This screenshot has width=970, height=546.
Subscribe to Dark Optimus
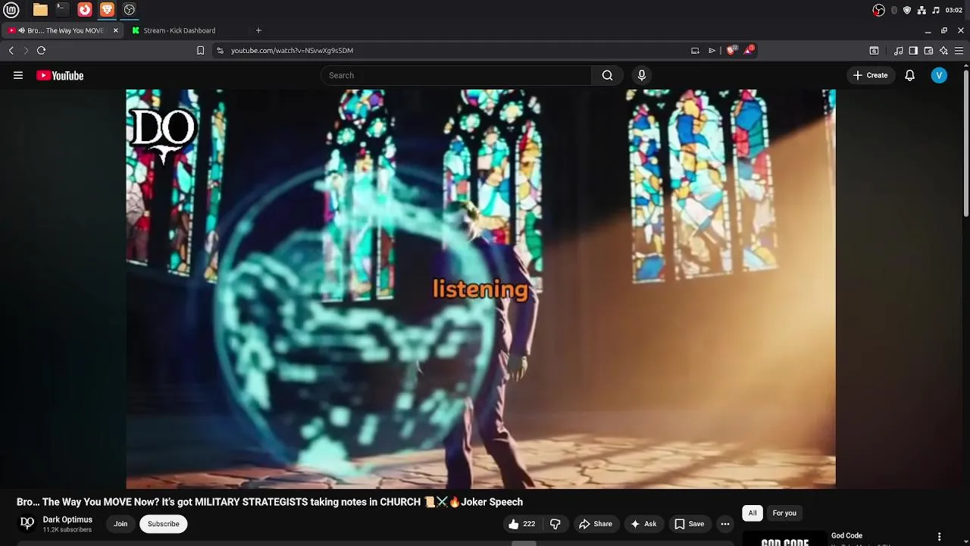coord(164,523)
